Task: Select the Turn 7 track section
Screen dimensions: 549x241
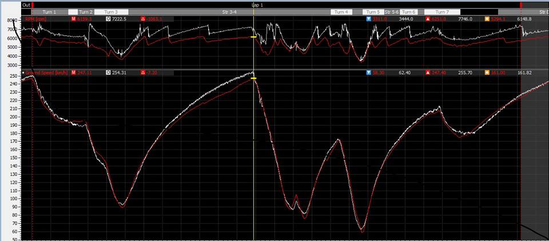Action: [441, 11]
